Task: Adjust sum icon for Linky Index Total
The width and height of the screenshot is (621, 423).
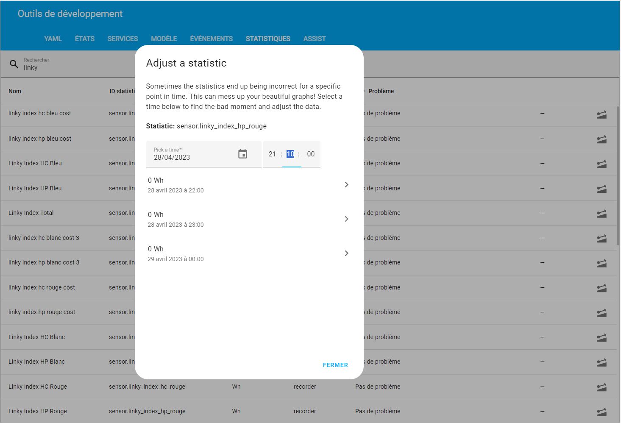Action: tap(602, 214)
